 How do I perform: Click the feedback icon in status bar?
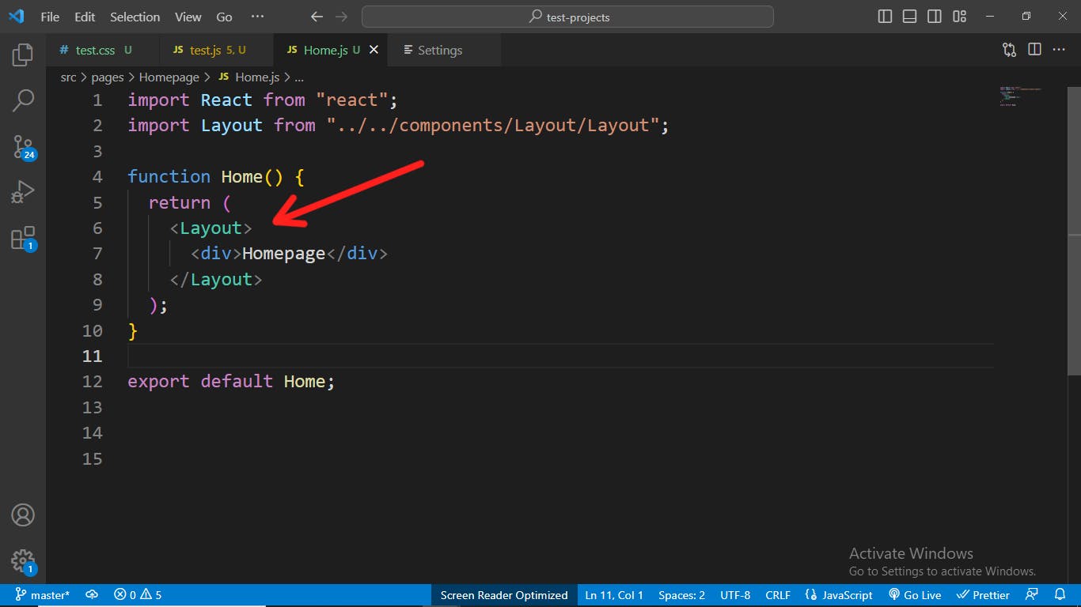[1032, 595]
